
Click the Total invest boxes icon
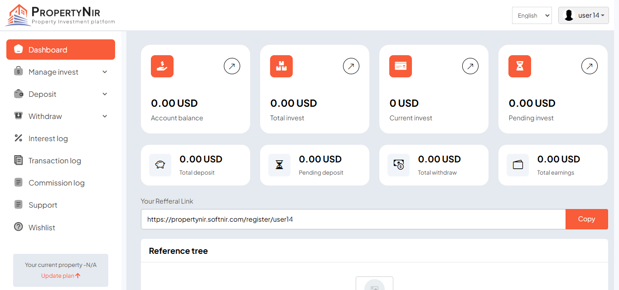(281, 66)
